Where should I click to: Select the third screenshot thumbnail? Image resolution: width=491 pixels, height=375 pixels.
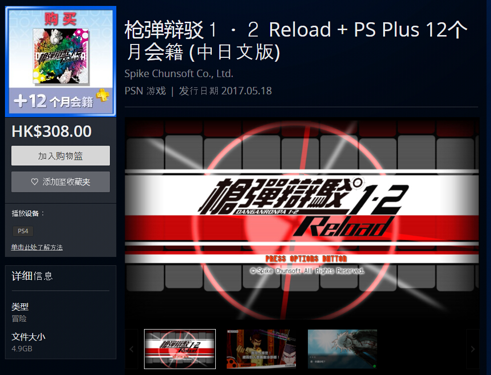[x=342, y=349]
